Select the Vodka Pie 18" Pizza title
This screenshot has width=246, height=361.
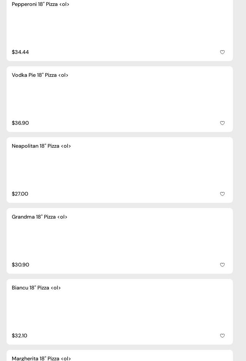click(40, 75)
